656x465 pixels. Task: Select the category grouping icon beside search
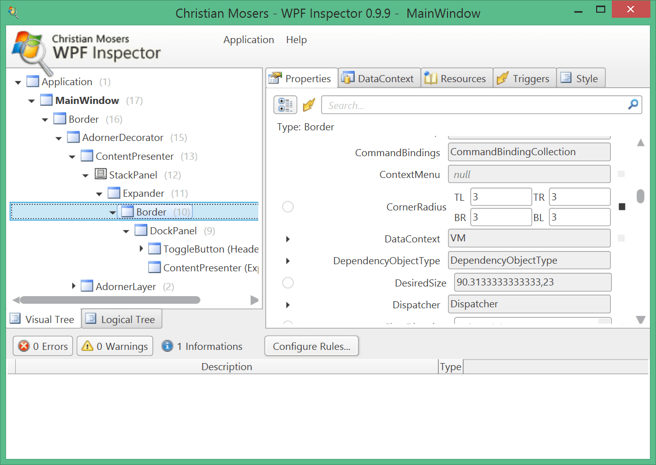(x=285, y=104)
